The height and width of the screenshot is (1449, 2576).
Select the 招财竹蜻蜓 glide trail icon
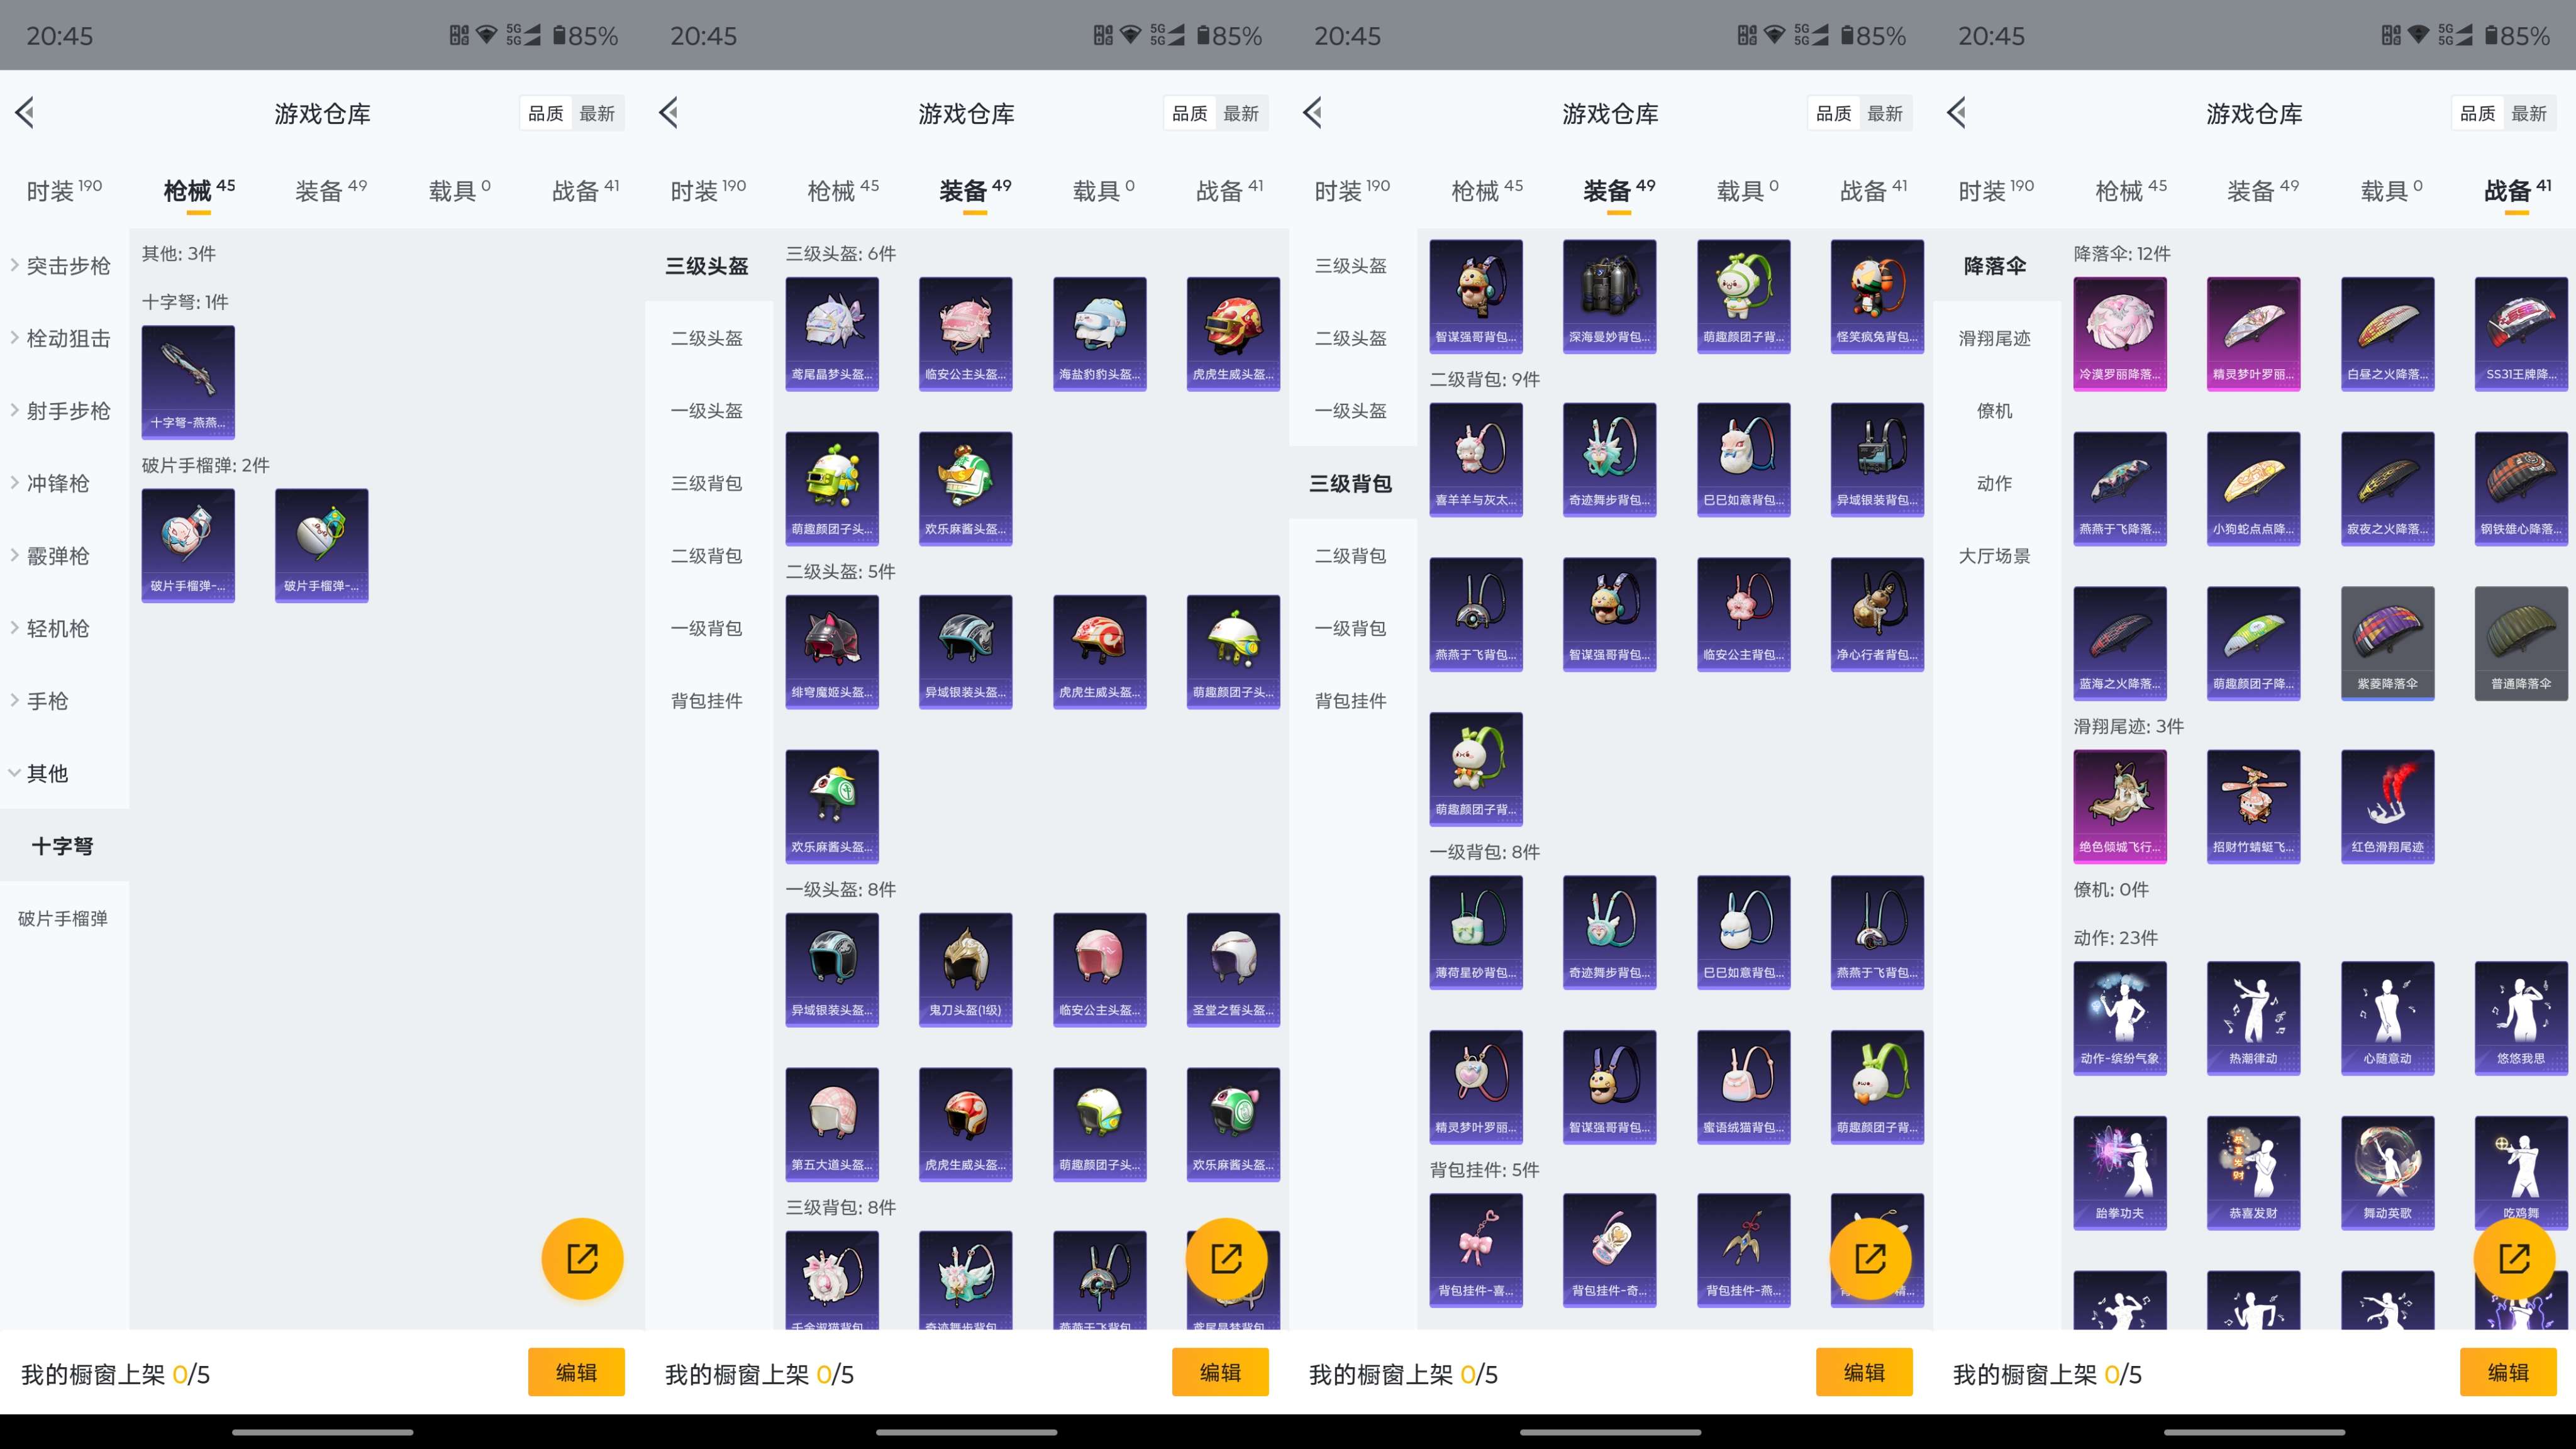[2253, 807]
